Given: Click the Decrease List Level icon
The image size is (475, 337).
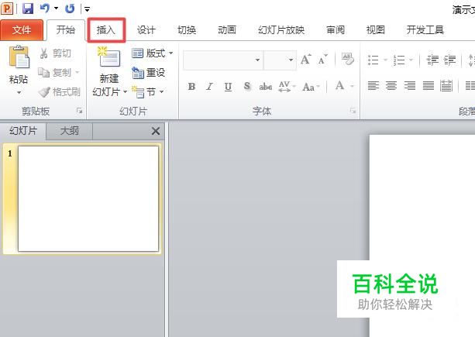Looking at the screenshot, I should (x=432, y=60).
